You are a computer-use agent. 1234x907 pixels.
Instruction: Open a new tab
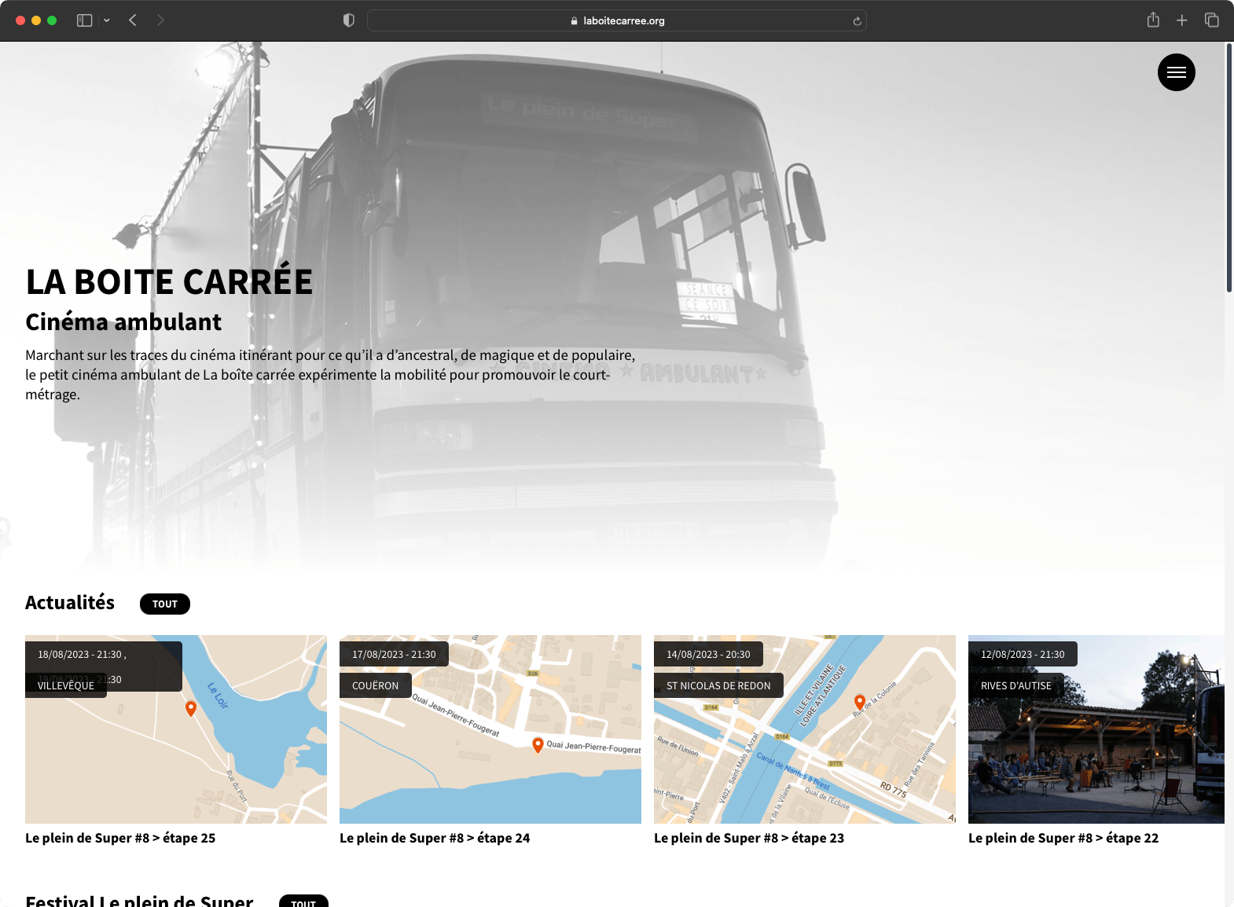pyautogui.click(x=1181, y=20)
